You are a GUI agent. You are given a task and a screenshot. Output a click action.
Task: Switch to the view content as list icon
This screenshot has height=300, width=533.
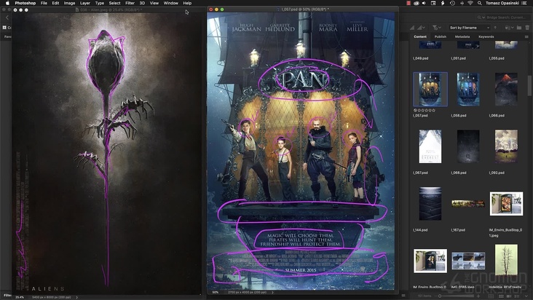pos(517,296)
